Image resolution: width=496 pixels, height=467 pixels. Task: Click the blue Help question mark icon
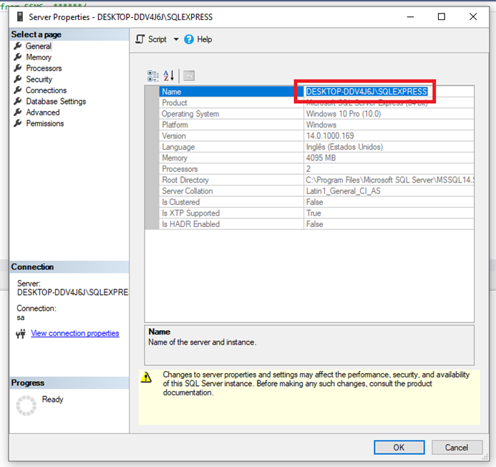[x=189, y=39]
